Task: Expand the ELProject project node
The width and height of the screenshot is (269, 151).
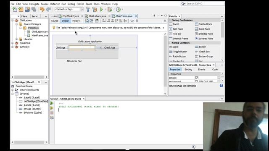Action: (13, 47)
